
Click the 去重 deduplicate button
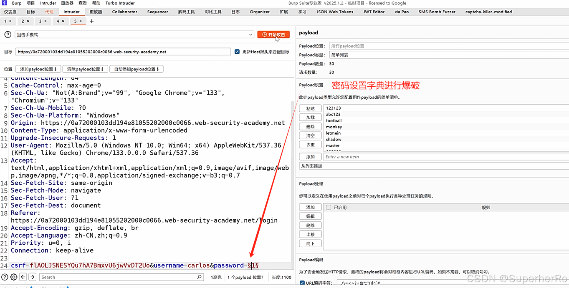(311, 145)
